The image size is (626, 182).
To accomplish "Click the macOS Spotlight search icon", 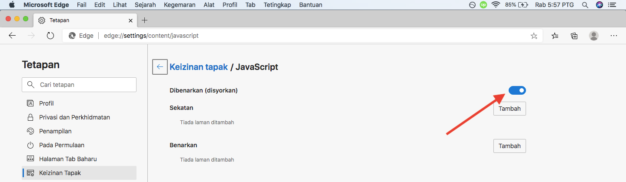I will (585, 5).
